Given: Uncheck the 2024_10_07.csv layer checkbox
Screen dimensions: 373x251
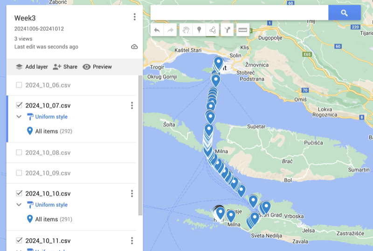Looking at the screenshot, I should point(19,105).
